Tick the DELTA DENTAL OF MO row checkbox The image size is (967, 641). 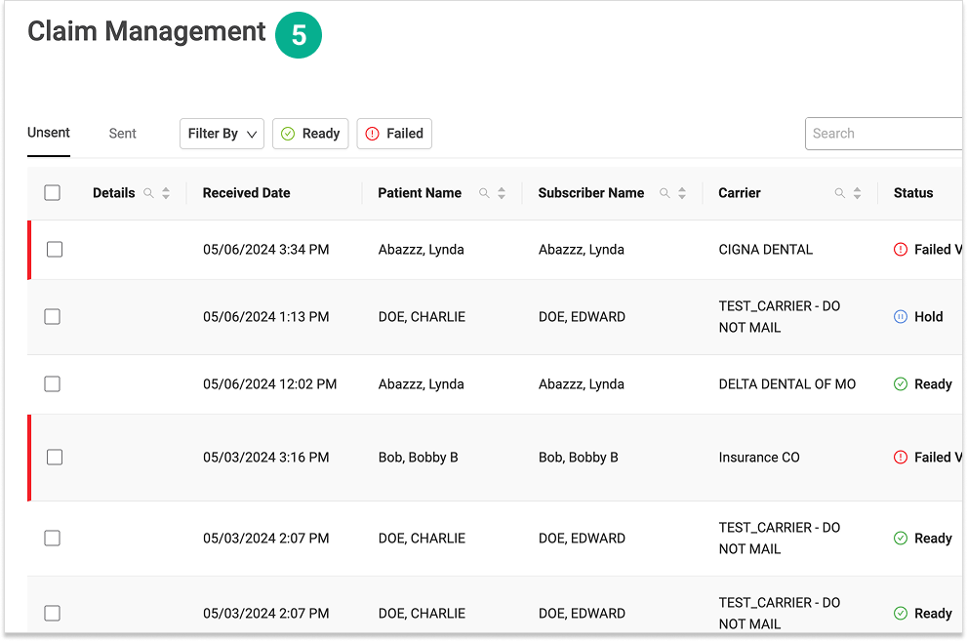(x=53, y=384)
